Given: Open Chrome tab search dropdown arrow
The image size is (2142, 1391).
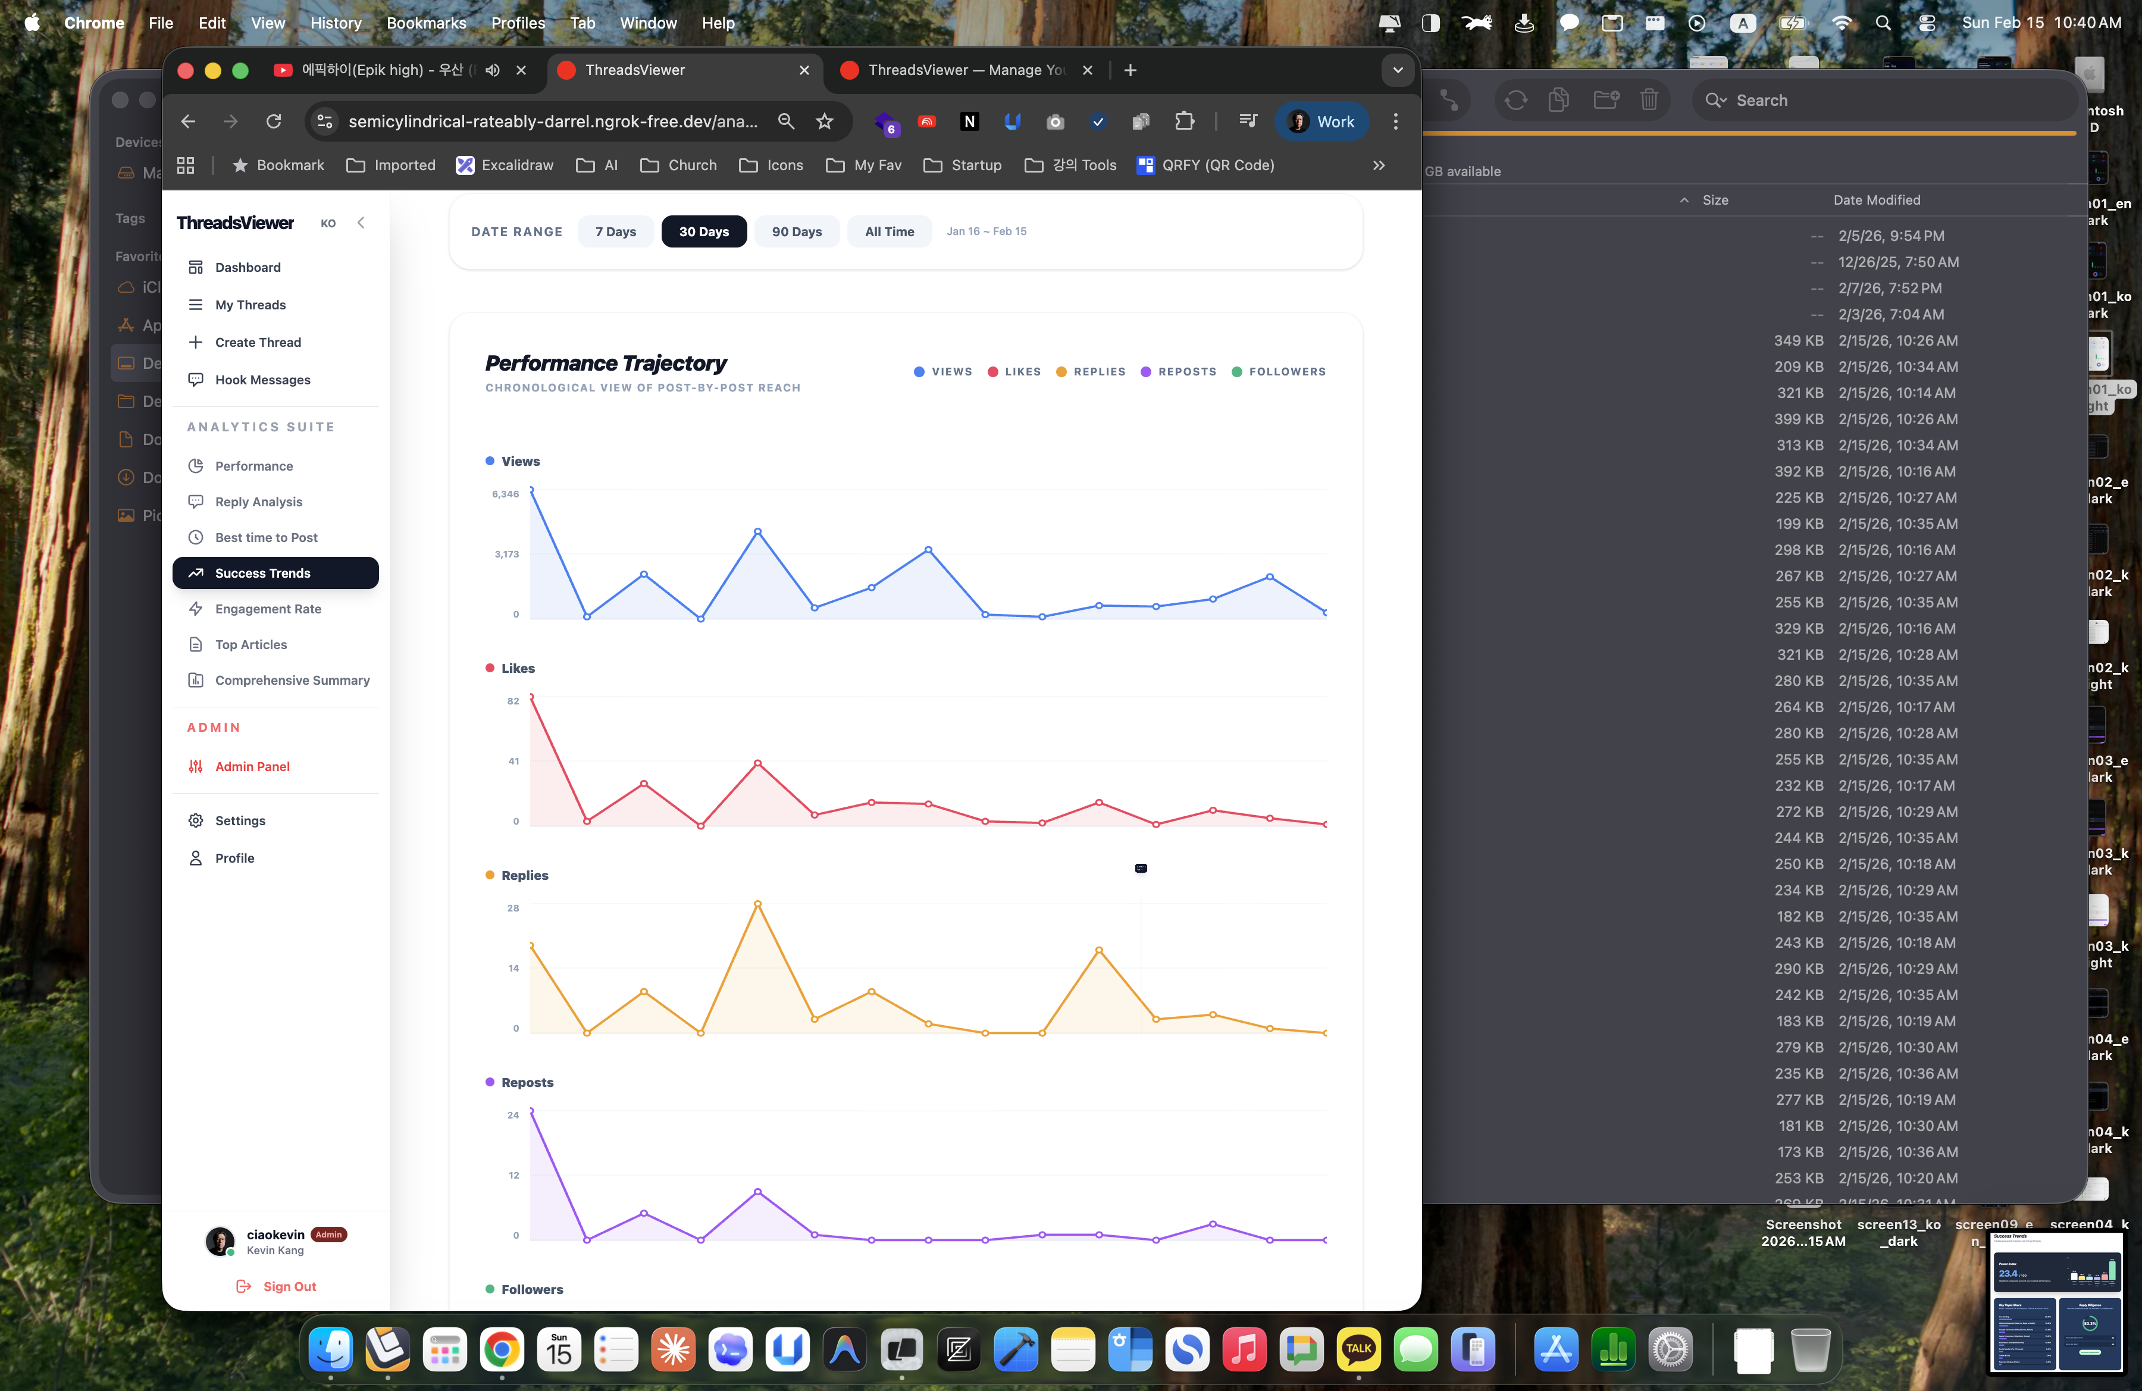Looking at the screenshot, I should point(1397,70).
